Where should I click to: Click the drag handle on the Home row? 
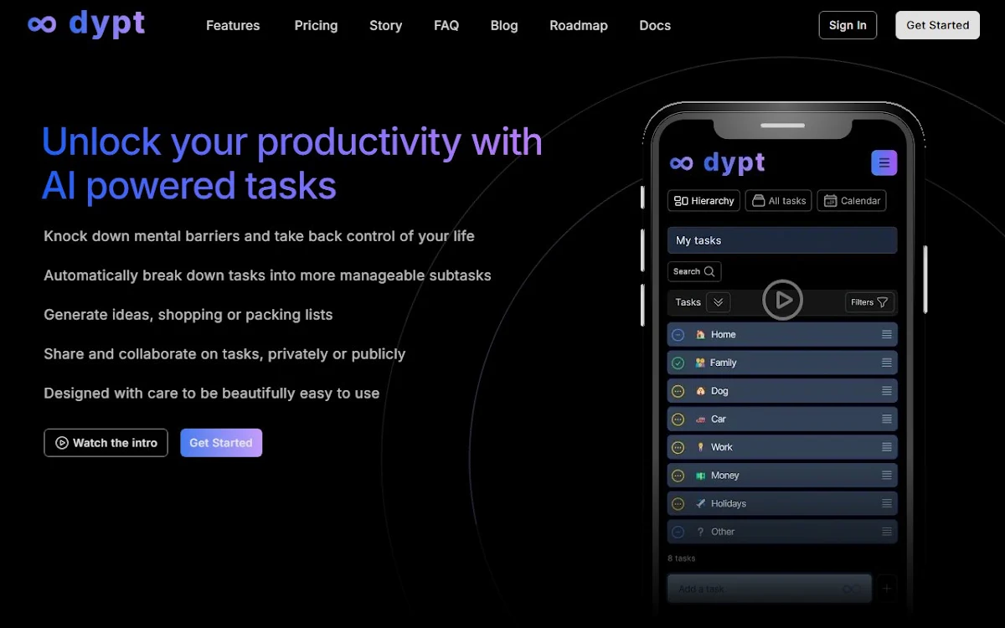click(887, 334)
